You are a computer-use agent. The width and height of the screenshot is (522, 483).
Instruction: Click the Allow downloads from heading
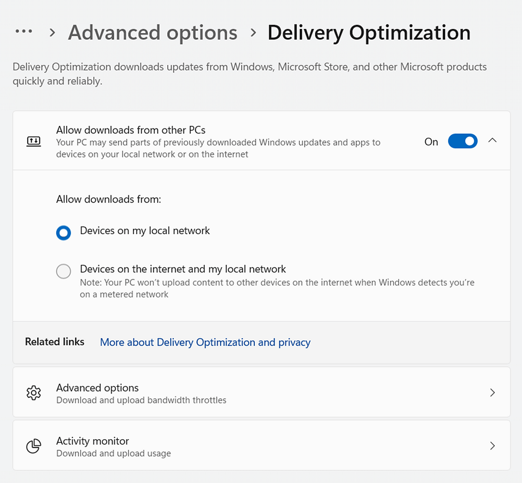[x=109, y=199]
